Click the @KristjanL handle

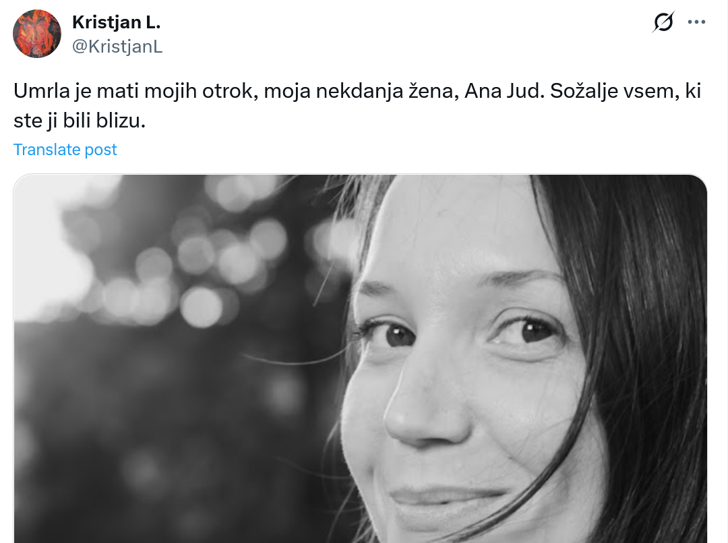[x=117, y=47]
